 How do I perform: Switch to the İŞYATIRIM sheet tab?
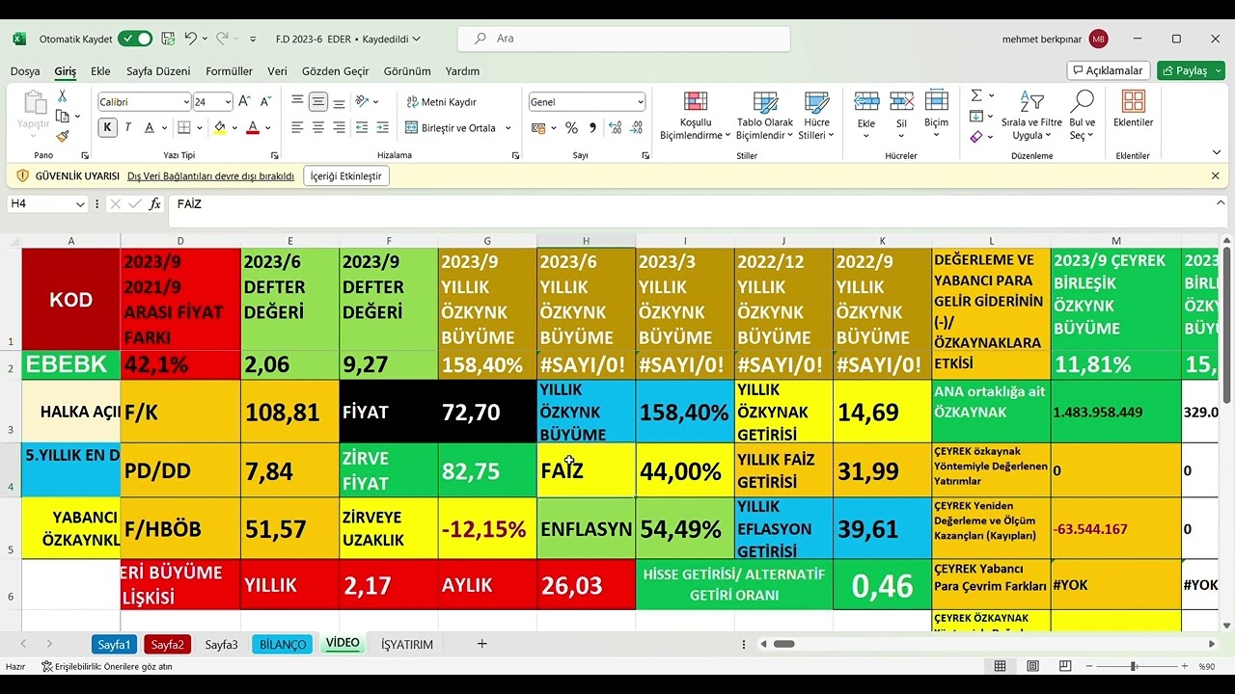tap(407, 644)
